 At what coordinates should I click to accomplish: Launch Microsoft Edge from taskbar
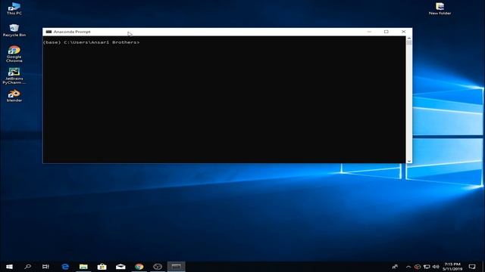click(x=65, y=267)
